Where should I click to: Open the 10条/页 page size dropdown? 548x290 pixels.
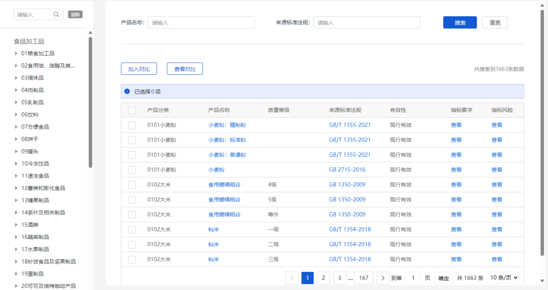pyautogui.click(x=503, y=278)
